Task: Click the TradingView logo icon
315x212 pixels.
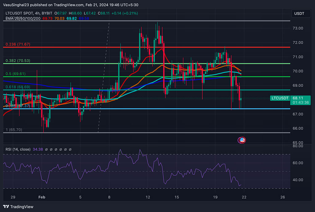Action: (x=6, y=206)
